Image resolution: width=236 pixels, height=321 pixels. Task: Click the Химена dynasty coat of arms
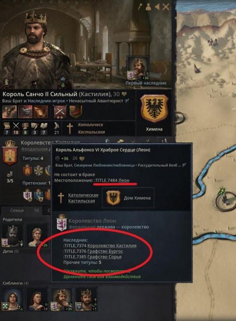[x=154, y=108]
